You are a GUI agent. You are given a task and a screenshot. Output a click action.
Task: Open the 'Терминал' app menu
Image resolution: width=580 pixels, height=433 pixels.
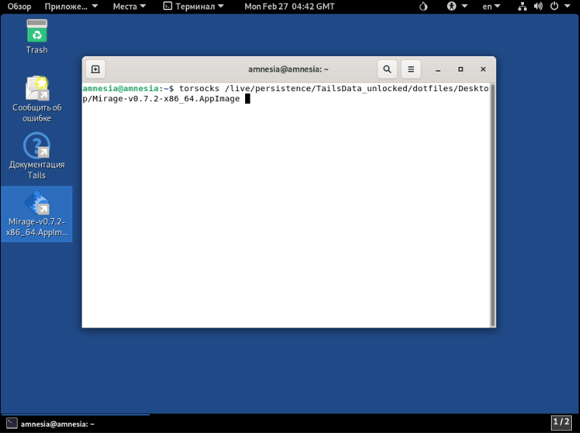point(194,7)
